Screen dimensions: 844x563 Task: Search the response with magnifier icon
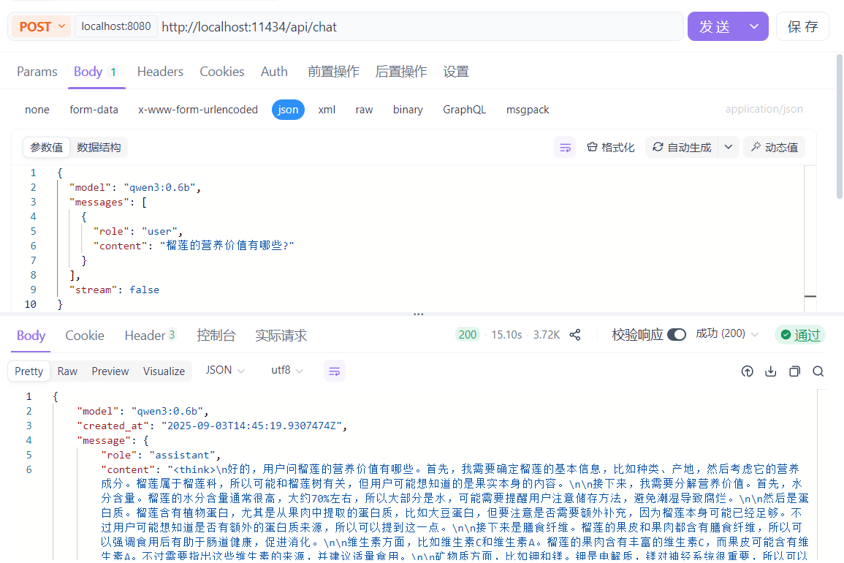(x=818, y=371)
